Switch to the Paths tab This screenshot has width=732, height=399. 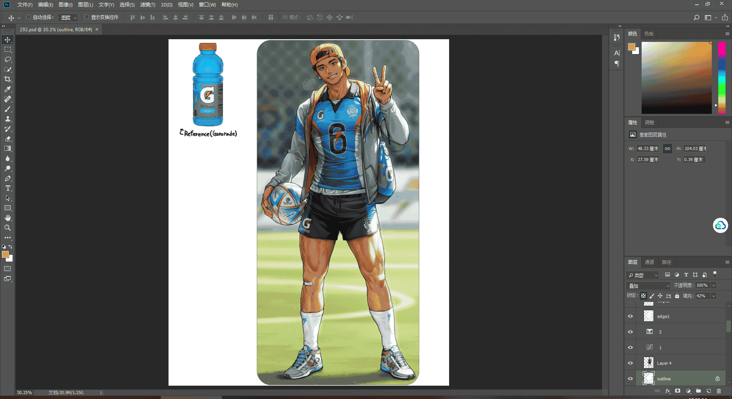[666, 262]
